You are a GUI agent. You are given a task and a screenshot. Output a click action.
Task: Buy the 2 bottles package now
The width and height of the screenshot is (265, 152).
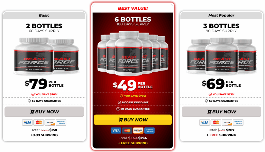tap(44, 112)
